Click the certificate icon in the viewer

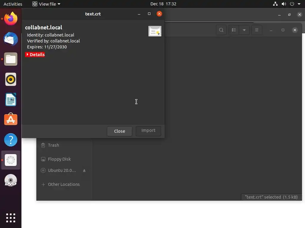[x=155, y=31]
